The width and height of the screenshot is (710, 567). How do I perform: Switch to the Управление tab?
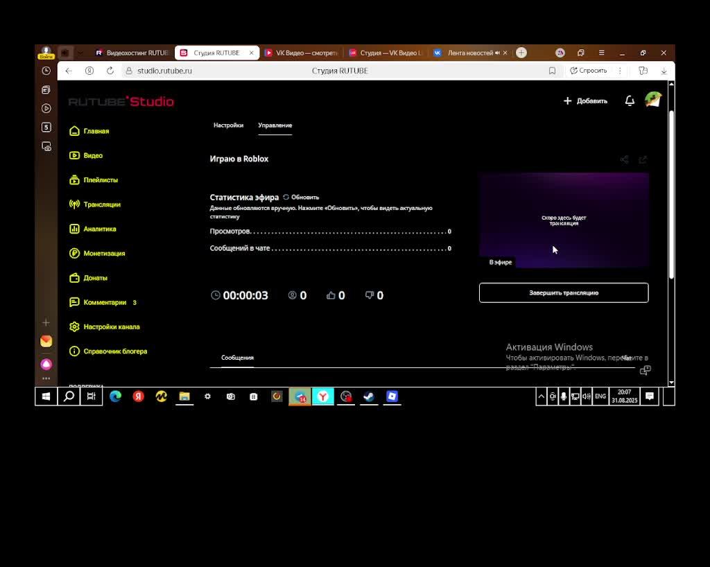click(275, 125)
